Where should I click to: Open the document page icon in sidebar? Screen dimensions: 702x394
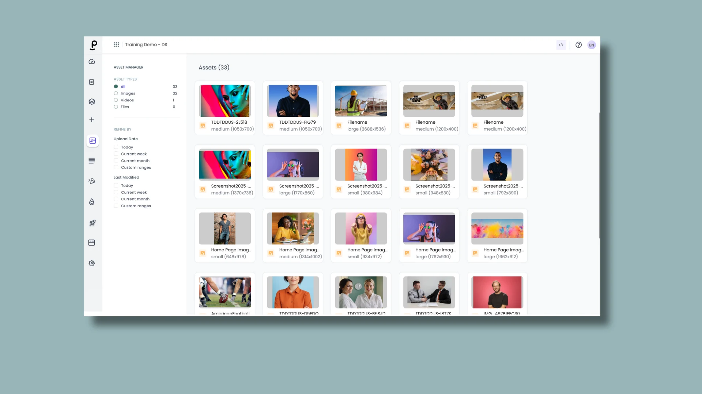tap(92, 82)
